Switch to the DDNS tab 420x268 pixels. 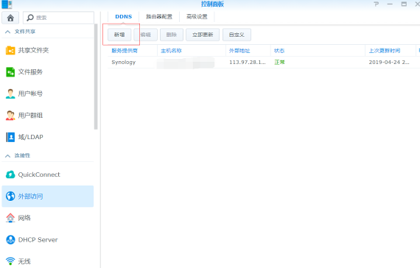[124, 17]
